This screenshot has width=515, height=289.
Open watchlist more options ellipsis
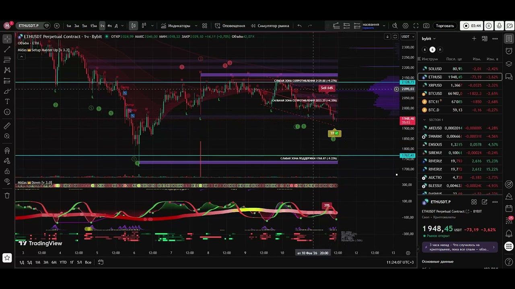(495, 39)
